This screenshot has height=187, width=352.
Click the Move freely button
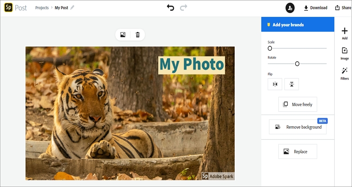pyautogui.click(x=298, y=104)
